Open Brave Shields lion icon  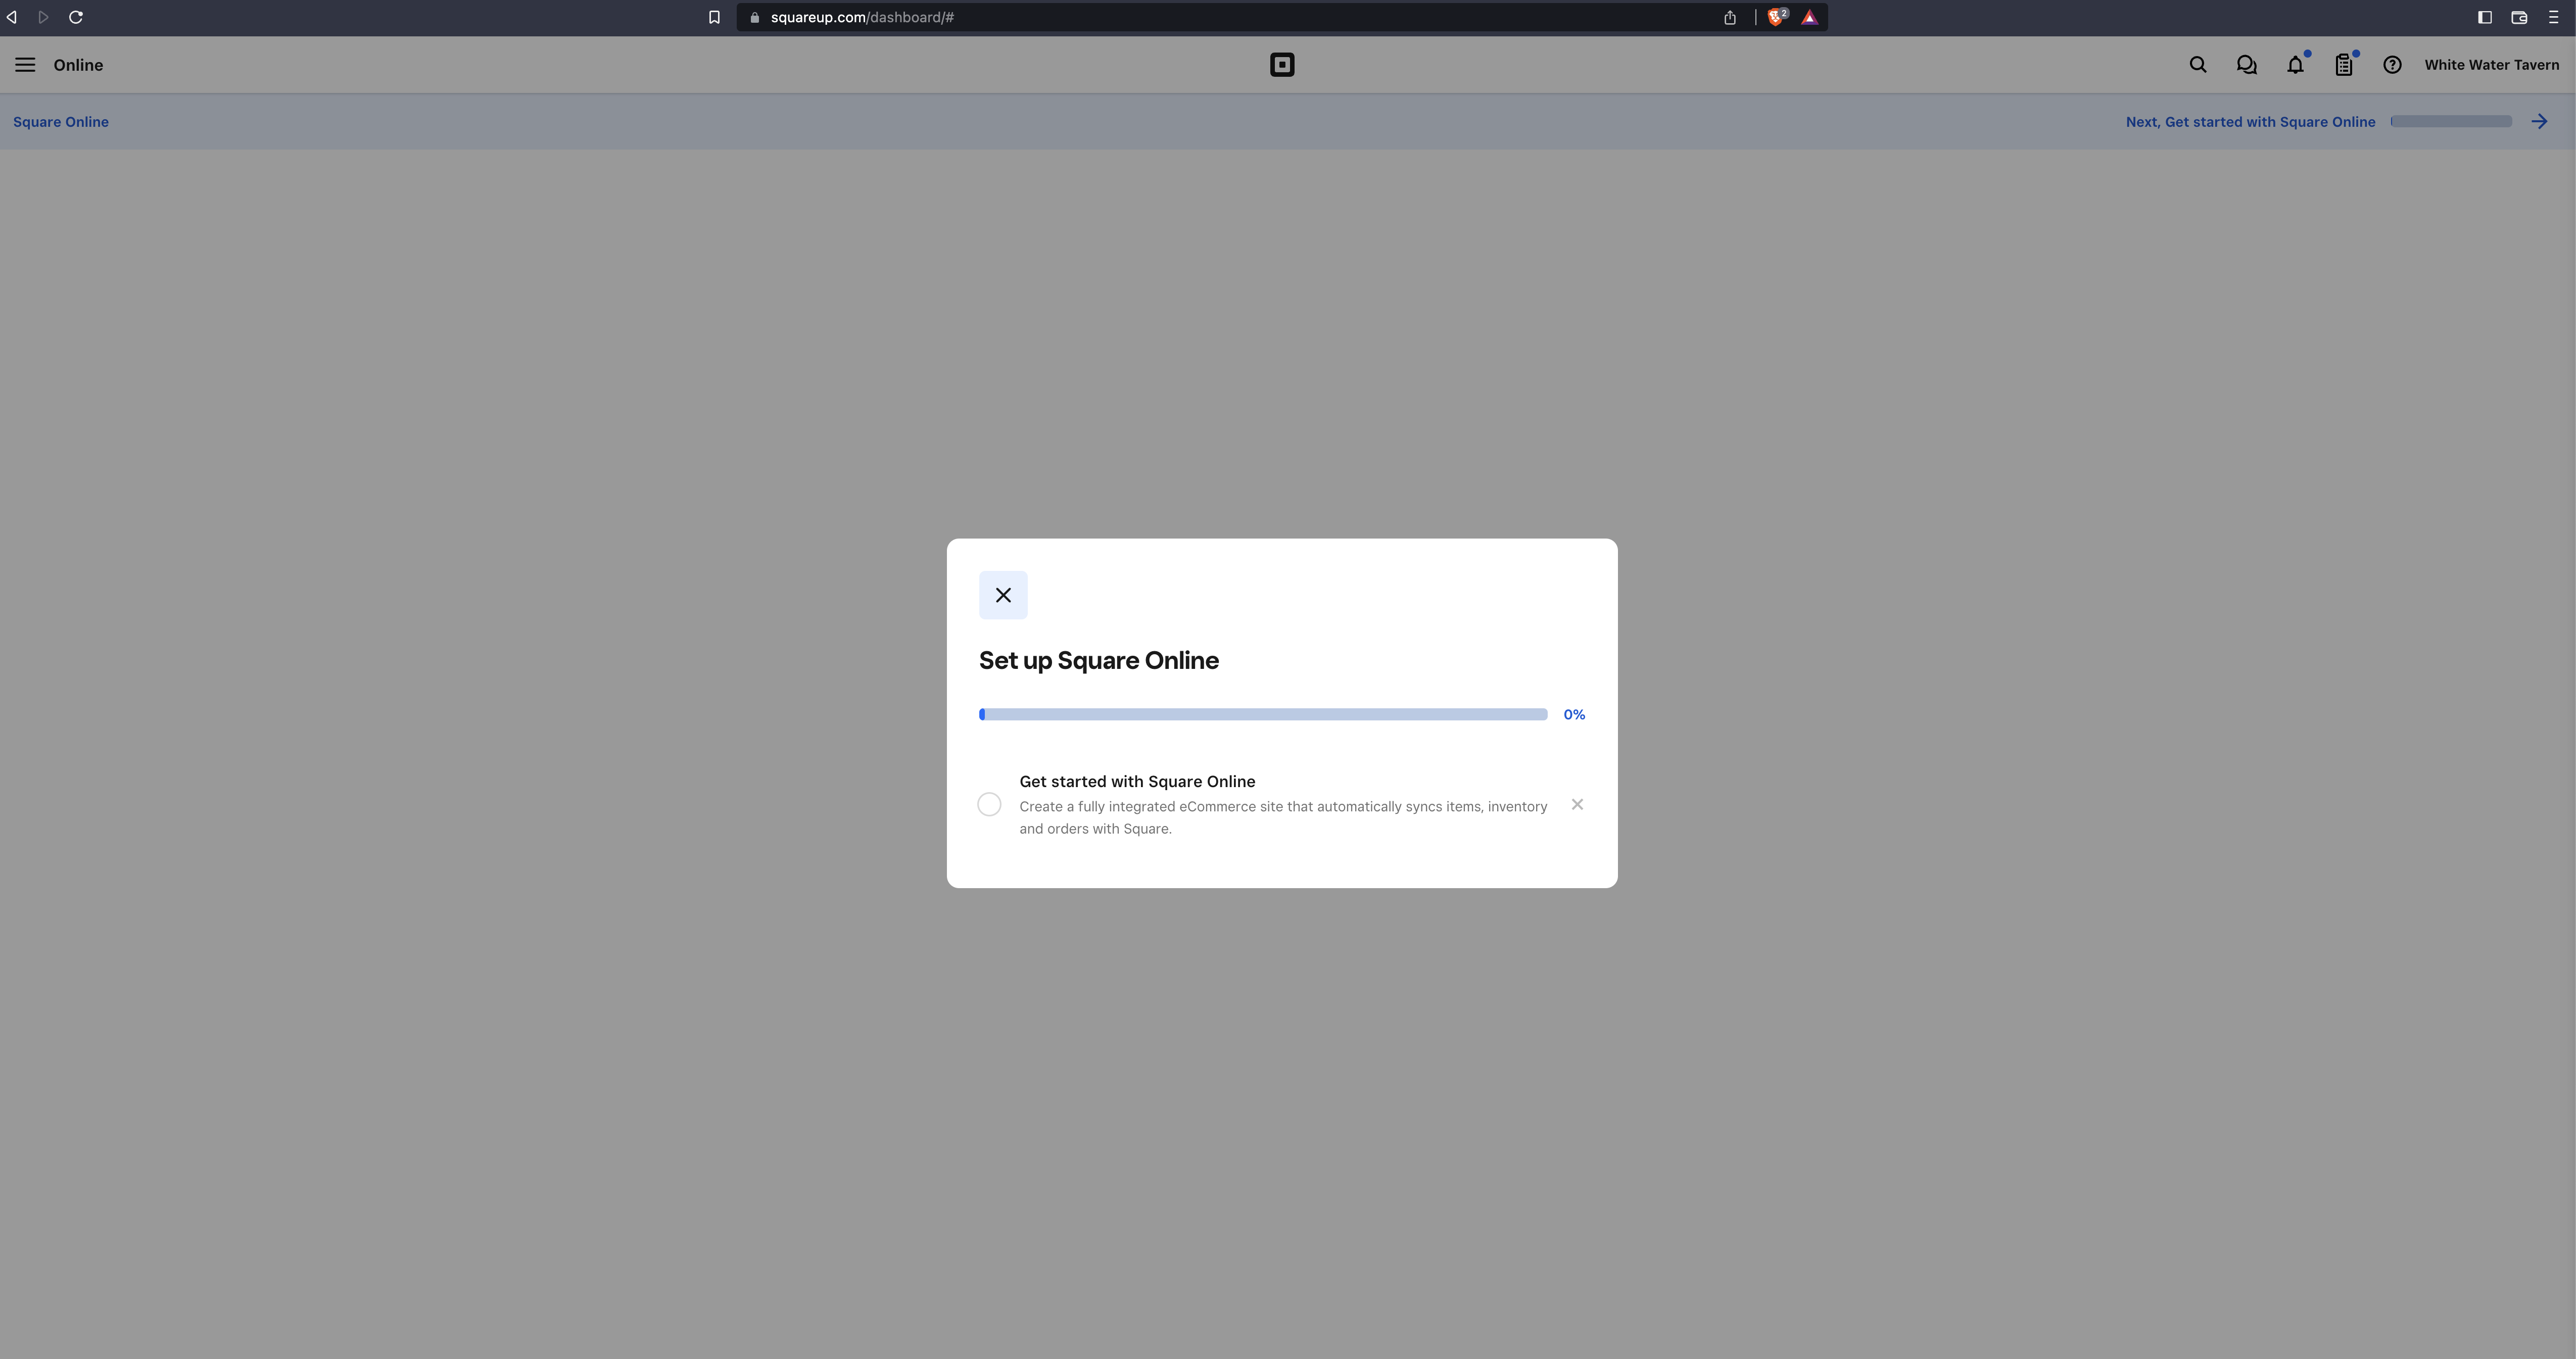(1777, 17)
